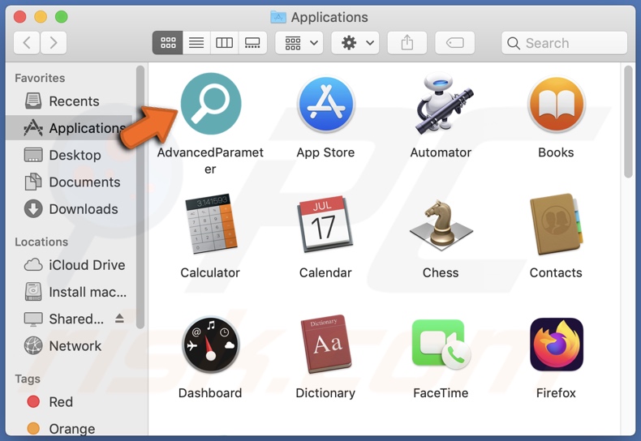641x441 pixels.
Task: Open the group-by arrangement dropdown
Action: click(299, 43)
